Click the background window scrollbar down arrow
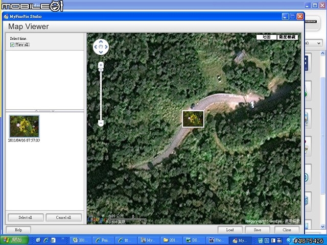Screen dimensions: 327x245 pyautogui.click(x=322, y=226)
